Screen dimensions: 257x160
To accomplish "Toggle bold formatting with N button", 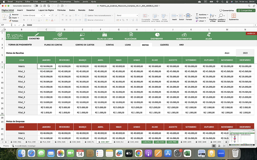I will coord(24,20).
